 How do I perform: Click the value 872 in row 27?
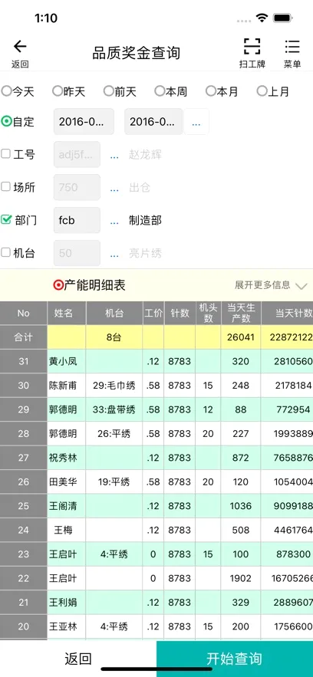[x=241, y=458]
